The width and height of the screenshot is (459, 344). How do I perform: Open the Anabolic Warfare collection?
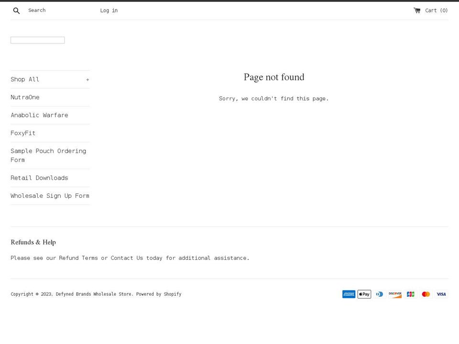[39, 115]
